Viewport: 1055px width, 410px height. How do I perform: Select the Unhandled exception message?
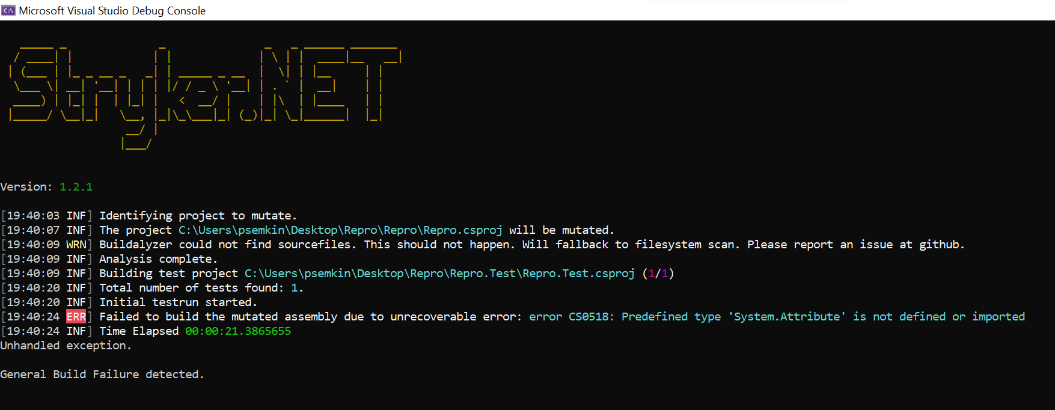(x=65, y=345)
